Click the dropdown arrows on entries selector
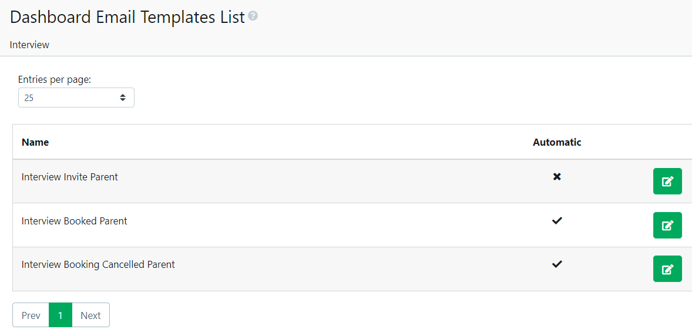 point(123,98)
